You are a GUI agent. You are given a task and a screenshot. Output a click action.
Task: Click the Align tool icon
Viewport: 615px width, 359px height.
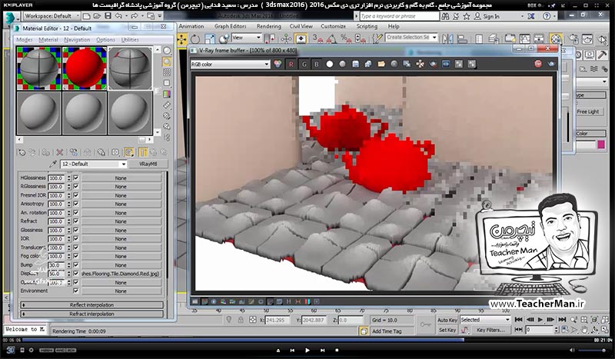click(462, 38)
